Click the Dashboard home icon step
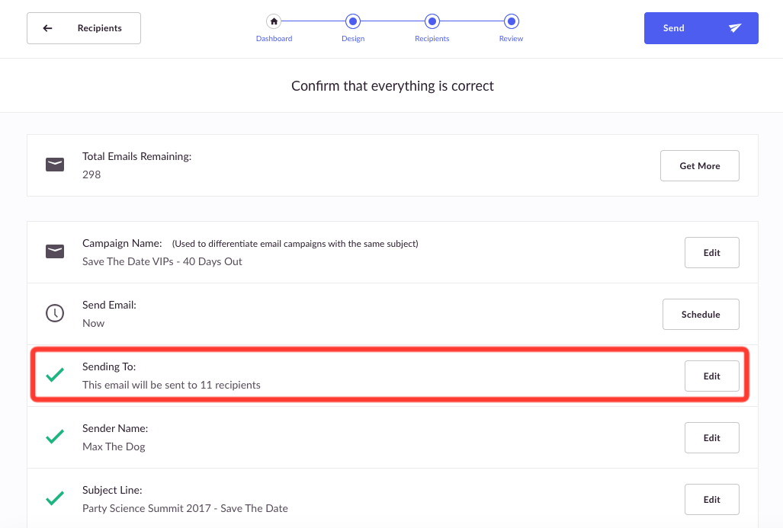This screenshot has width=783, height=528. (274, 21)
